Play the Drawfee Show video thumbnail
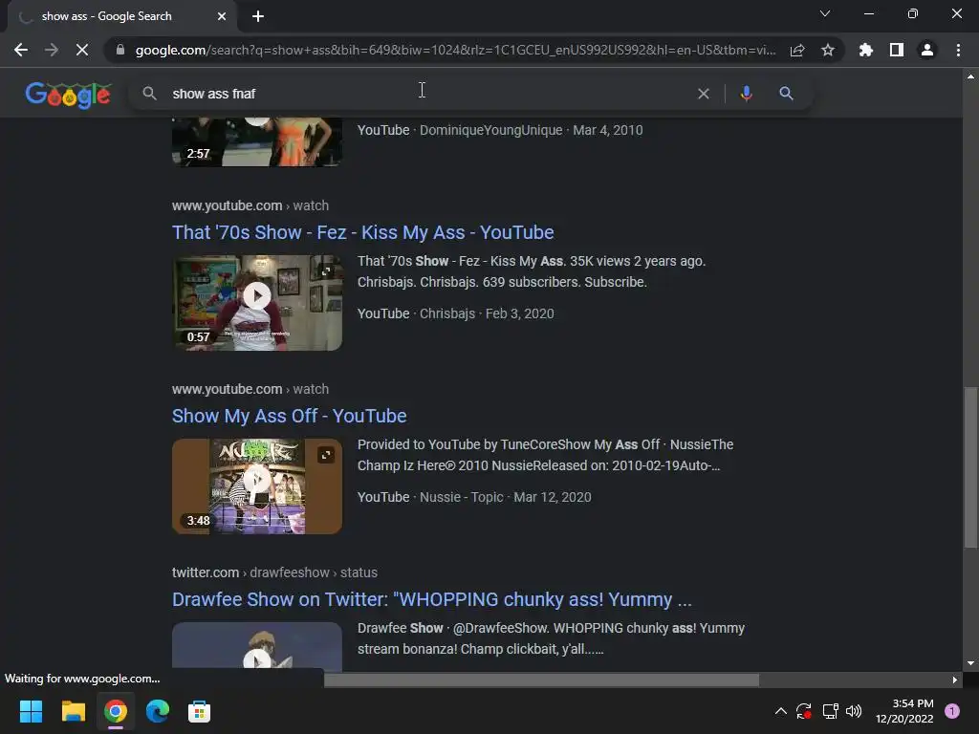The width and height of the screenshot is (979, 734). [257, 647]
